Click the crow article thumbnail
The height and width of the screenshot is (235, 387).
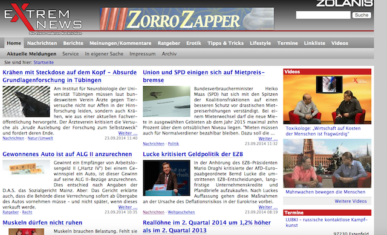[27, 101]
